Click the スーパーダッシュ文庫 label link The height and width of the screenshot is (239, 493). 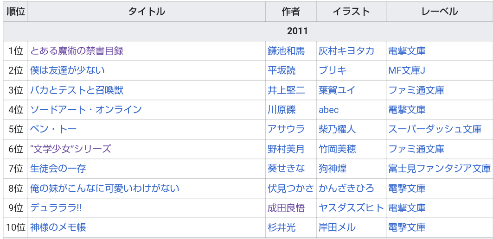point(435,129)
